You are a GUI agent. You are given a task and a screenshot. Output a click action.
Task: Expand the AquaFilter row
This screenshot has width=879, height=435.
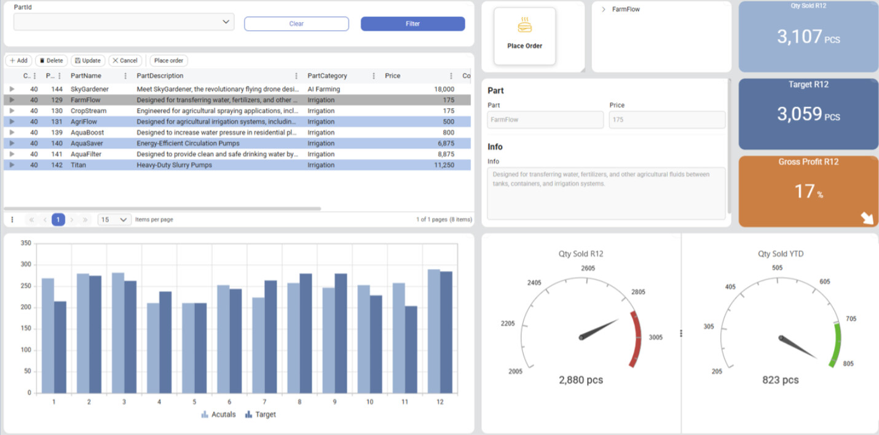[12, 154]
